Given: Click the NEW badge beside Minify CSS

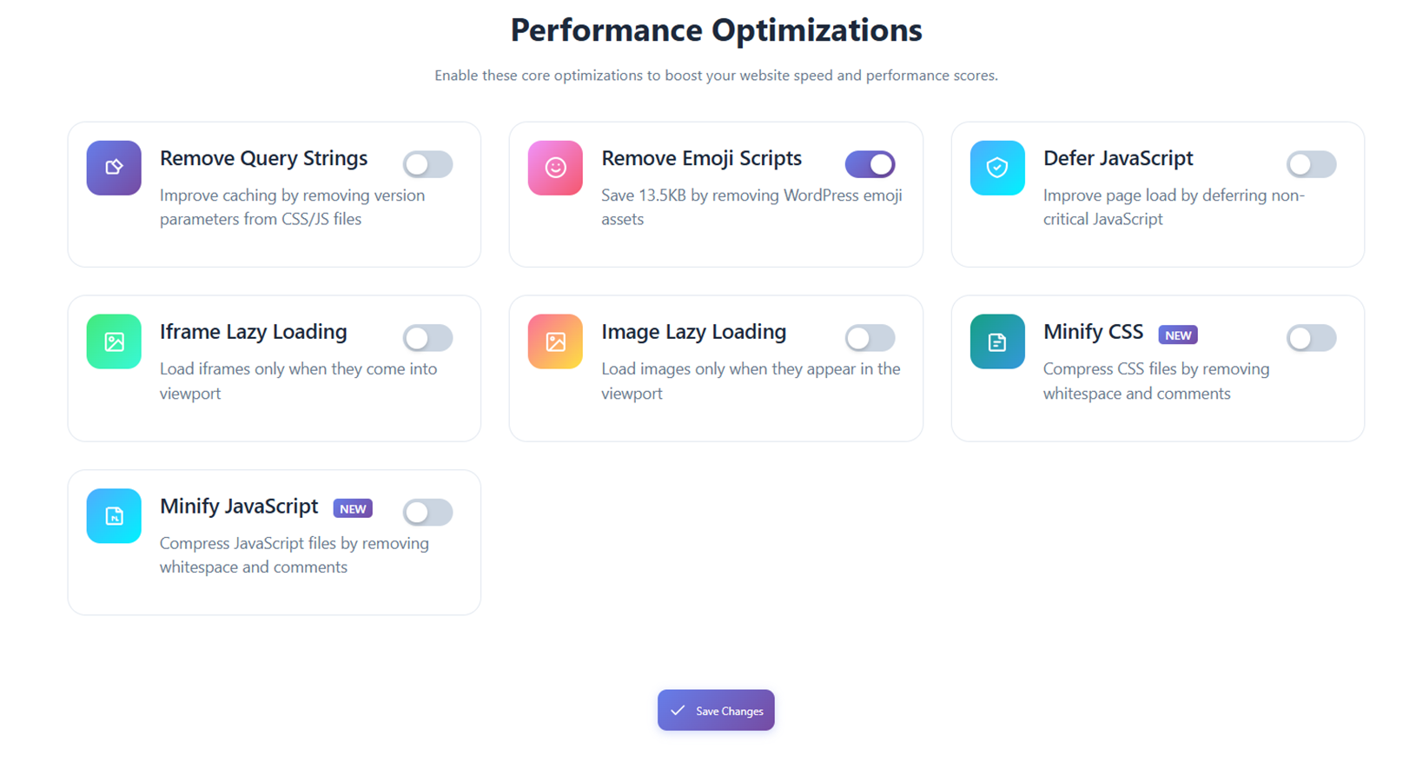Looking at the screenshot, I should coord(1178,335).
